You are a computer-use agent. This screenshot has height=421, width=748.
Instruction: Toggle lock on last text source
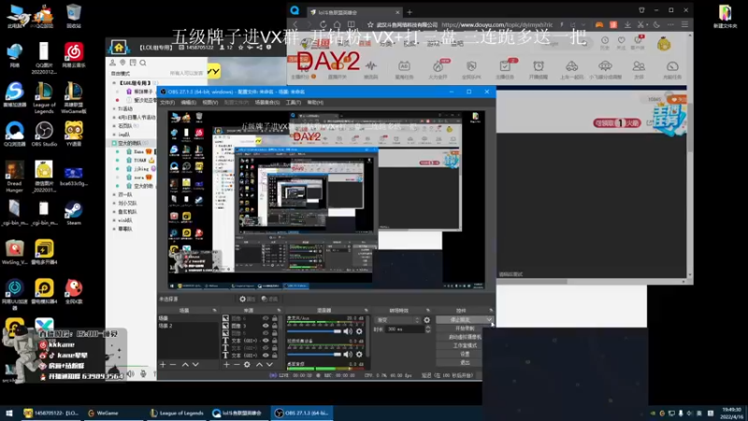[275, 356]
